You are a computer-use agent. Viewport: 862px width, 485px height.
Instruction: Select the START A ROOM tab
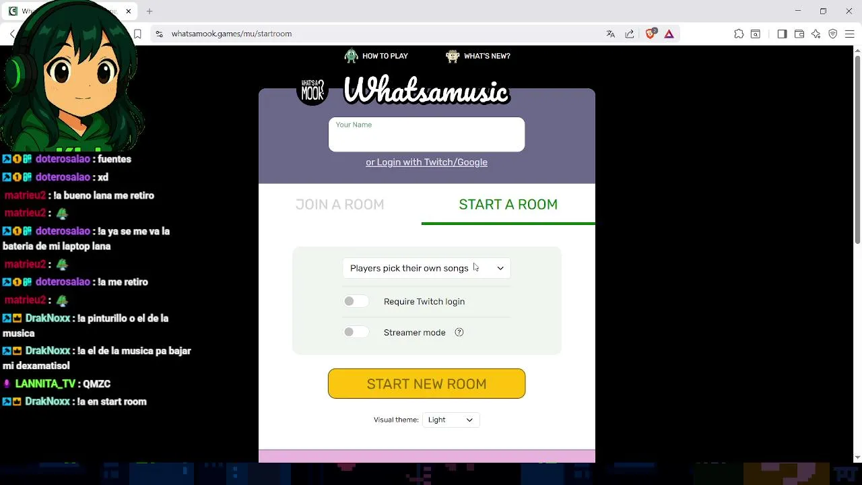[508, 205]
